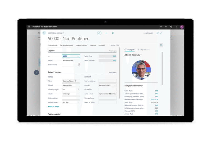Switch to the Szczegóły tab
Viewport: 211px width, 141px height.
click(x=129, y=50)
